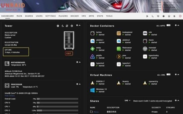Open Virtual Machines settings gear

[x=176, y=74]
